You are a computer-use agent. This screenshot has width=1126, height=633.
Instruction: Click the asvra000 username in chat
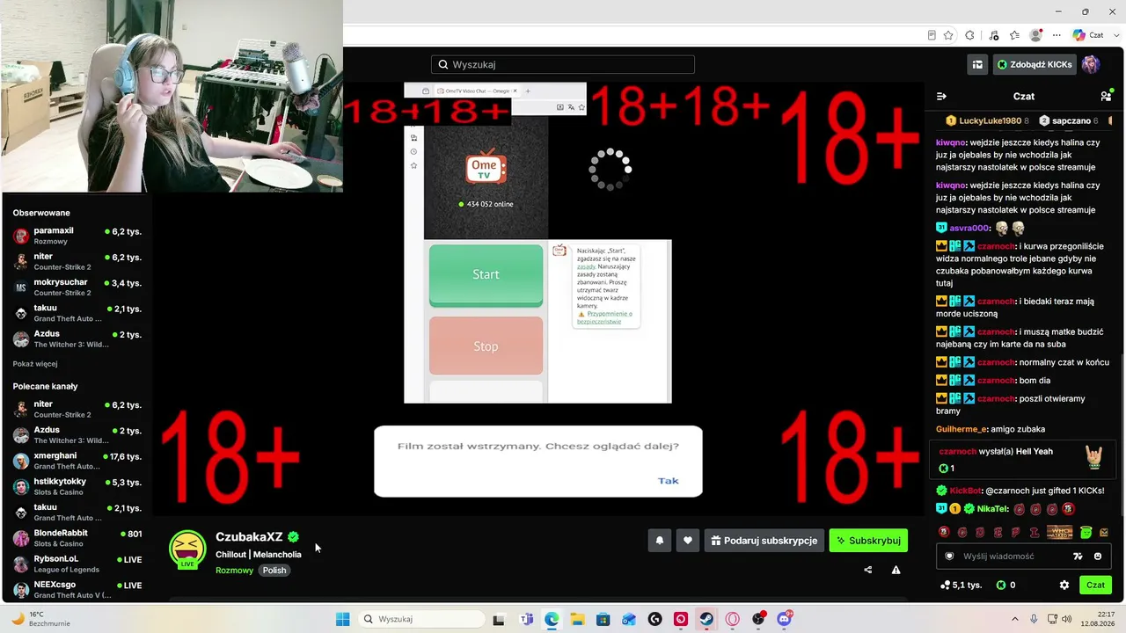click(970, 228)
